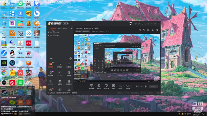Viewport: 207px width, 116px height.
Task: Open the gift box icon with the red dot
Action: click(140, 30)
